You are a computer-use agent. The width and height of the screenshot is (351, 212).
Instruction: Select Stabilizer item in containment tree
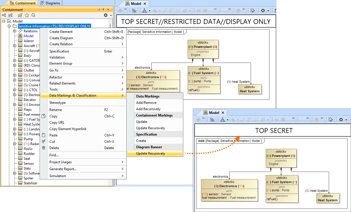click(x=30, y=183)
